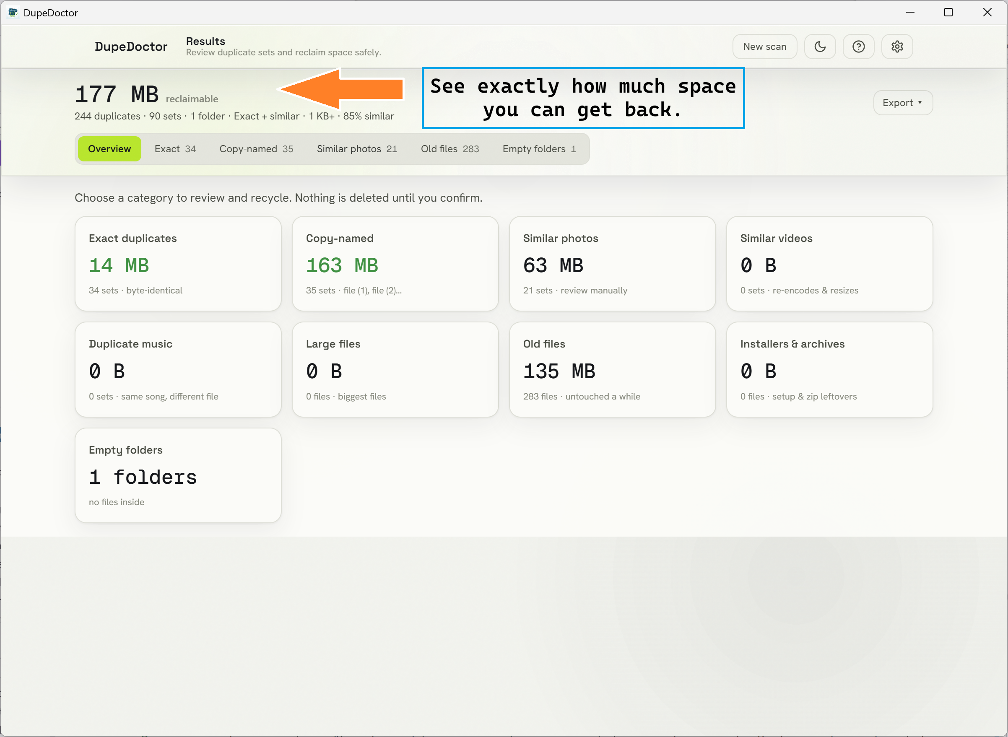
Task: Open settings with the gear icon
Action: 897,47
